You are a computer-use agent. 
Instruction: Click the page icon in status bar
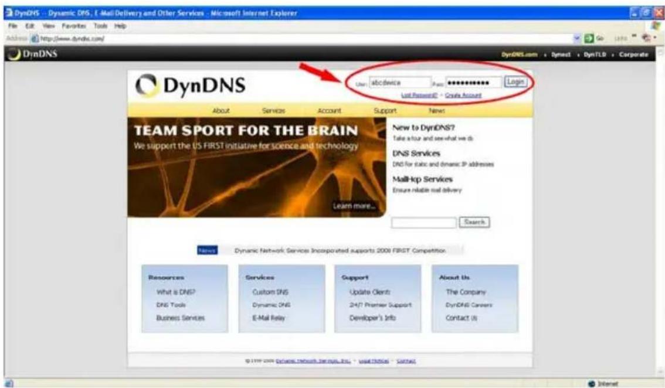(9, 384)
